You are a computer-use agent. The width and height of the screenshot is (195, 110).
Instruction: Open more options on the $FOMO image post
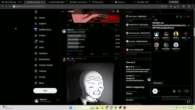pyautogui.click(x=119, y=58)
